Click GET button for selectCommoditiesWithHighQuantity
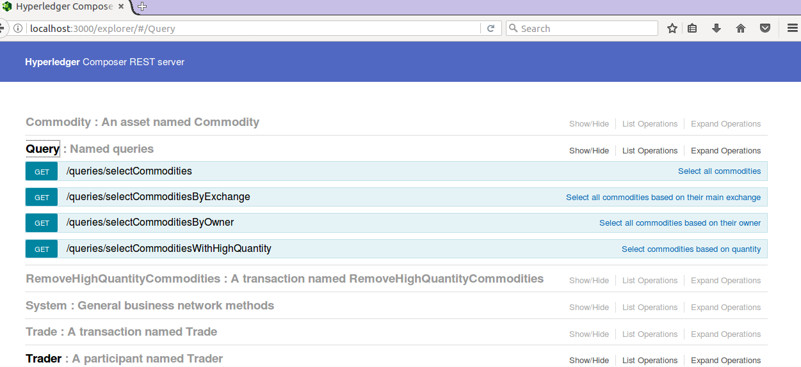 pos(42,249)
